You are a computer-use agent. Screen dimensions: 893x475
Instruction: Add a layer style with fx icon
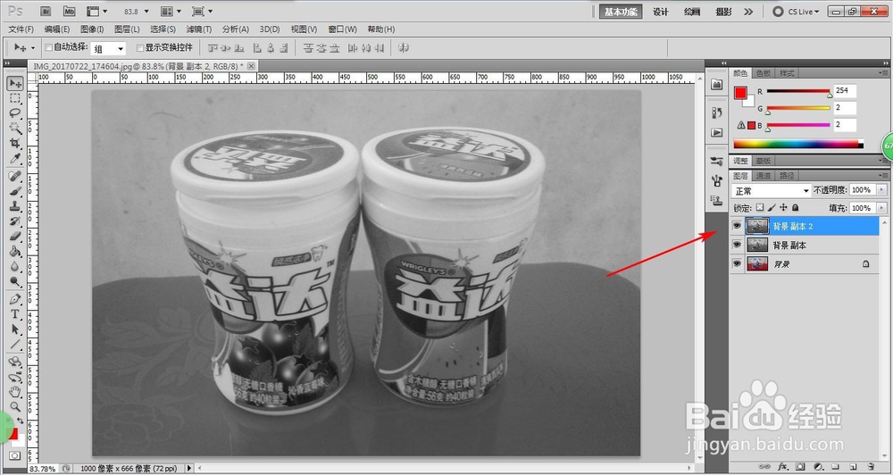[783, 466]
